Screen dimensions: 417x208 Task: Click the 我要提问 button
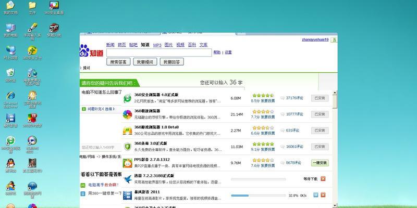coord(145,62)
